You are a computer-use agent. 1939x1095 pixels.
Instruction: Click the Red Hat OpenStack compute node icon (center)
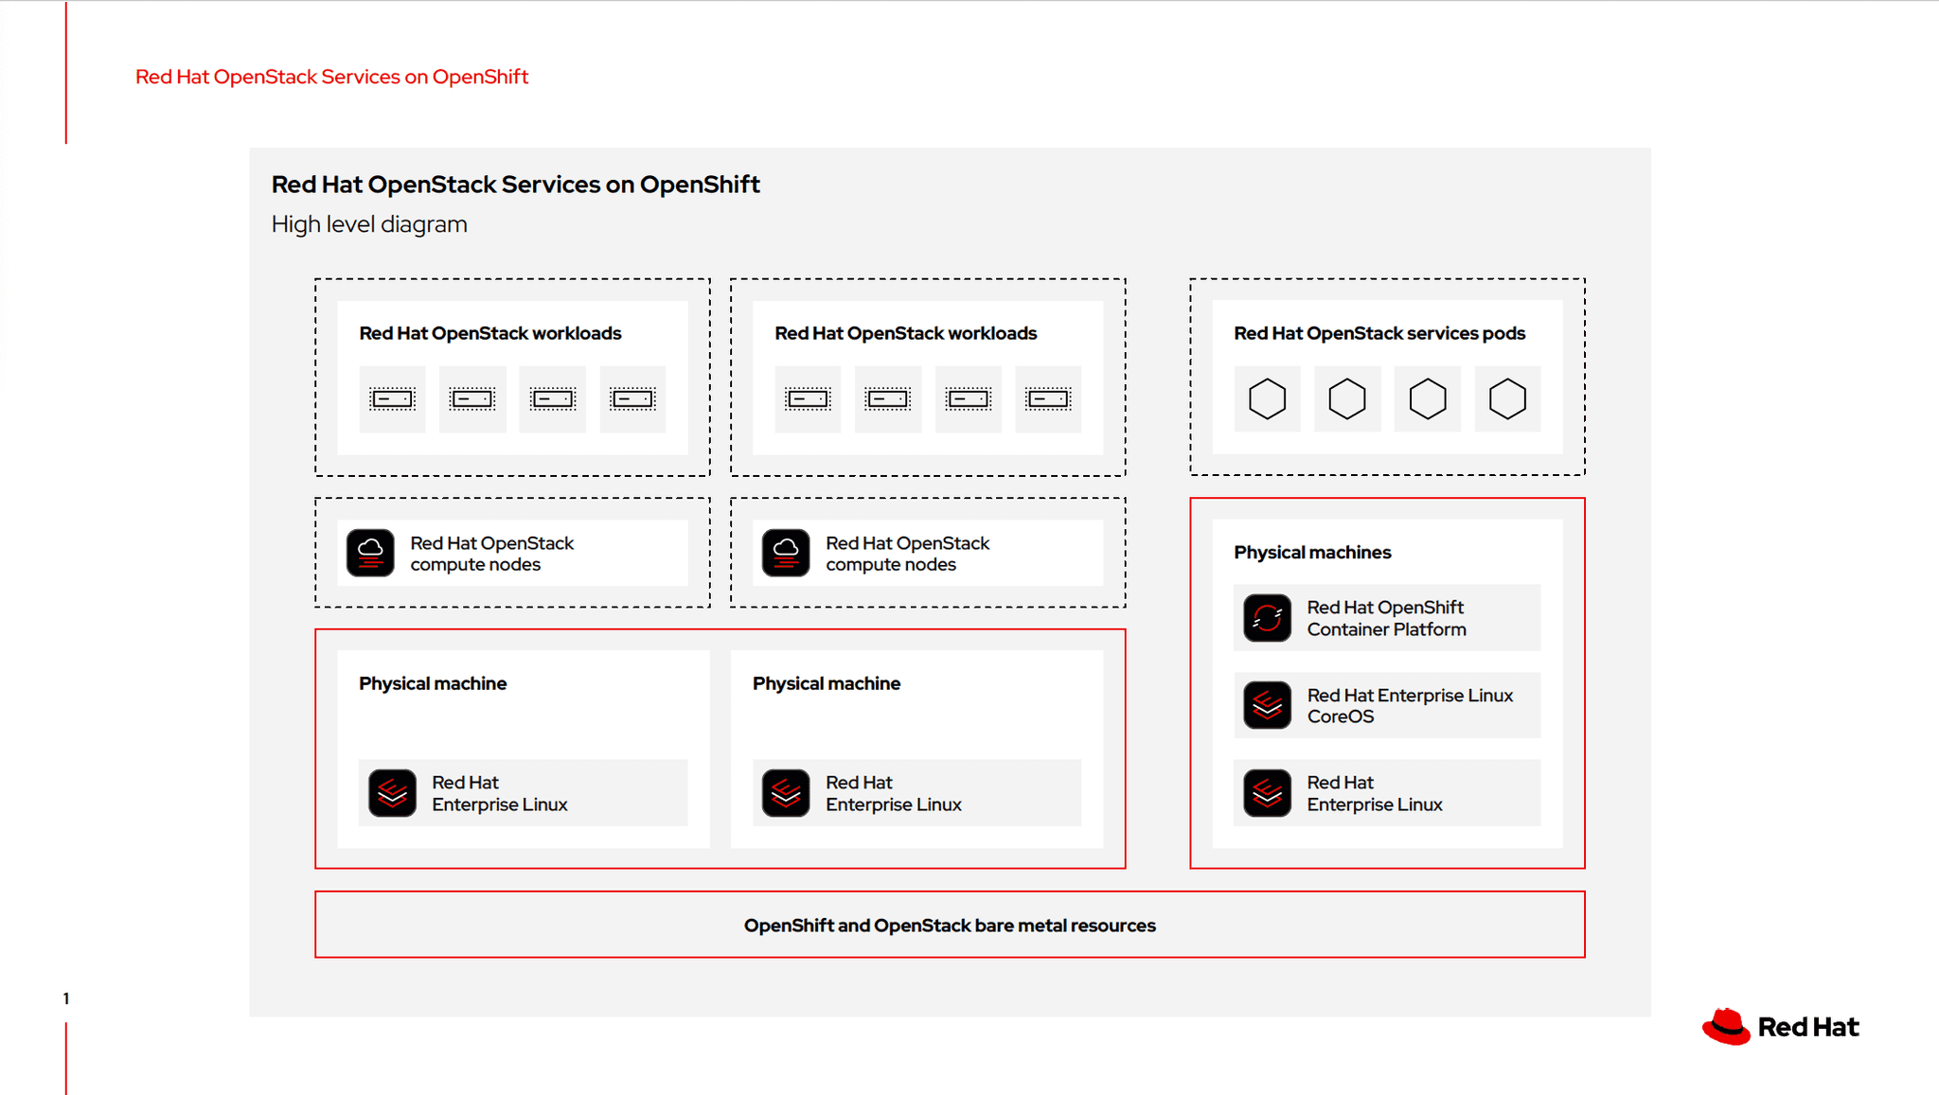pos(787,554)
